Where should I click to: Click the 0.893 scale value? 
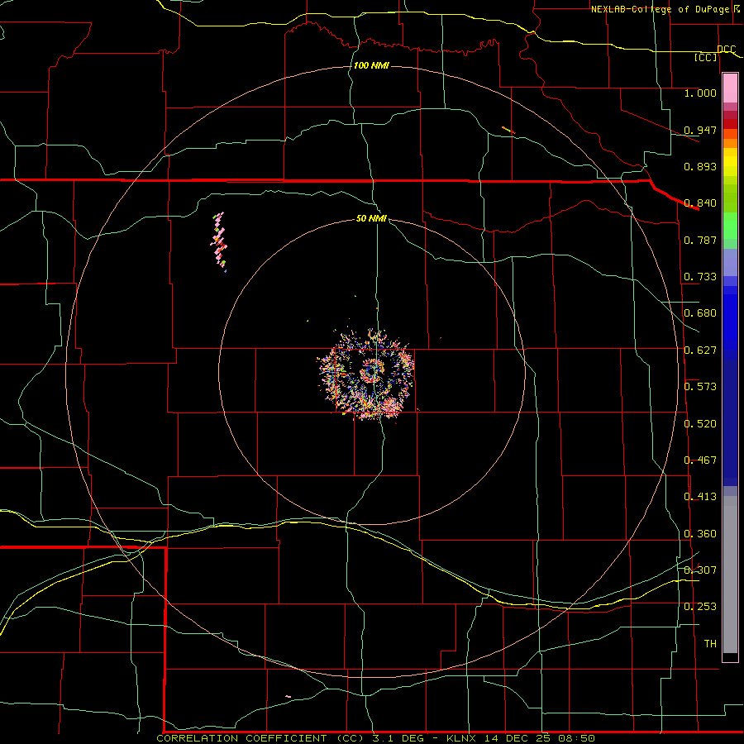pyautogui.click(x=700, y=166)
